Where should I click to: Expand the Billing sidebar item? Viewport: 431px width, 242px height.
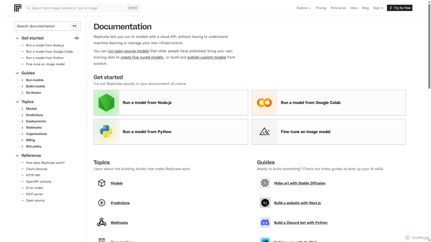(x=22, y=140)
